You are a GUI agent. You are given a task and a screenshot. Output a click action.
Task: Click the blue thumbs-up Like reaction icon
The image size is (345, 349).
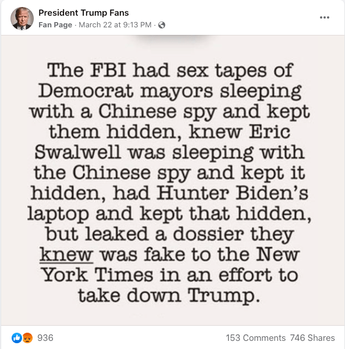point(17,338)
